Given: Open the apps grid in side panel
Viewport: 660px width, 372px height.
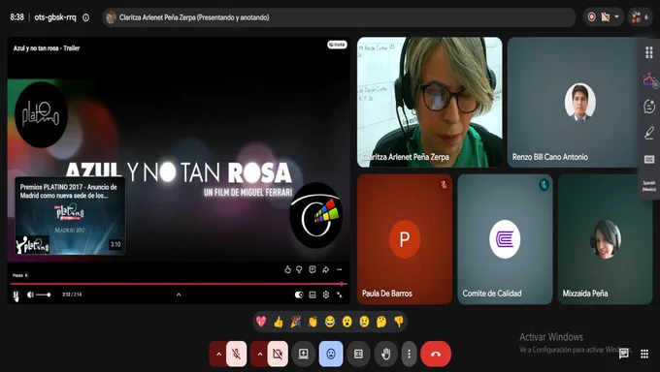Looking at the screenshot, I should (x=648, y=52).
